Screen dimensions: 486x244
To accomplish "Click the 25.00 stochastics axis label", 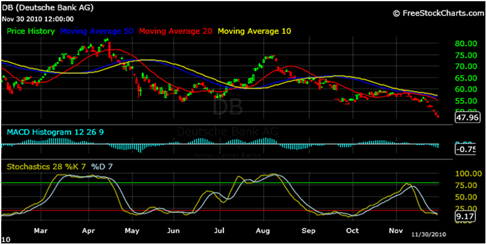I will coord(466,208).
